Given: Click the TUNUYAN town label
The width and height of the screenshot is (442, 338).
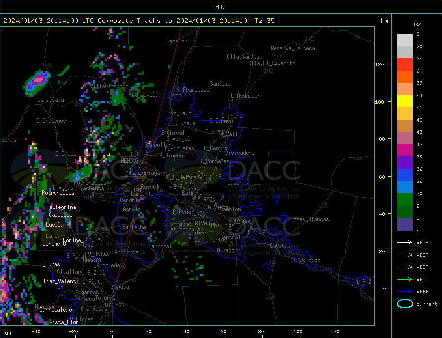Looking at the screenshot, I should click(114, 305).
